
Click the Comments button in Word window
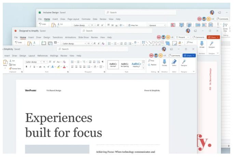[x=174, y=55]
